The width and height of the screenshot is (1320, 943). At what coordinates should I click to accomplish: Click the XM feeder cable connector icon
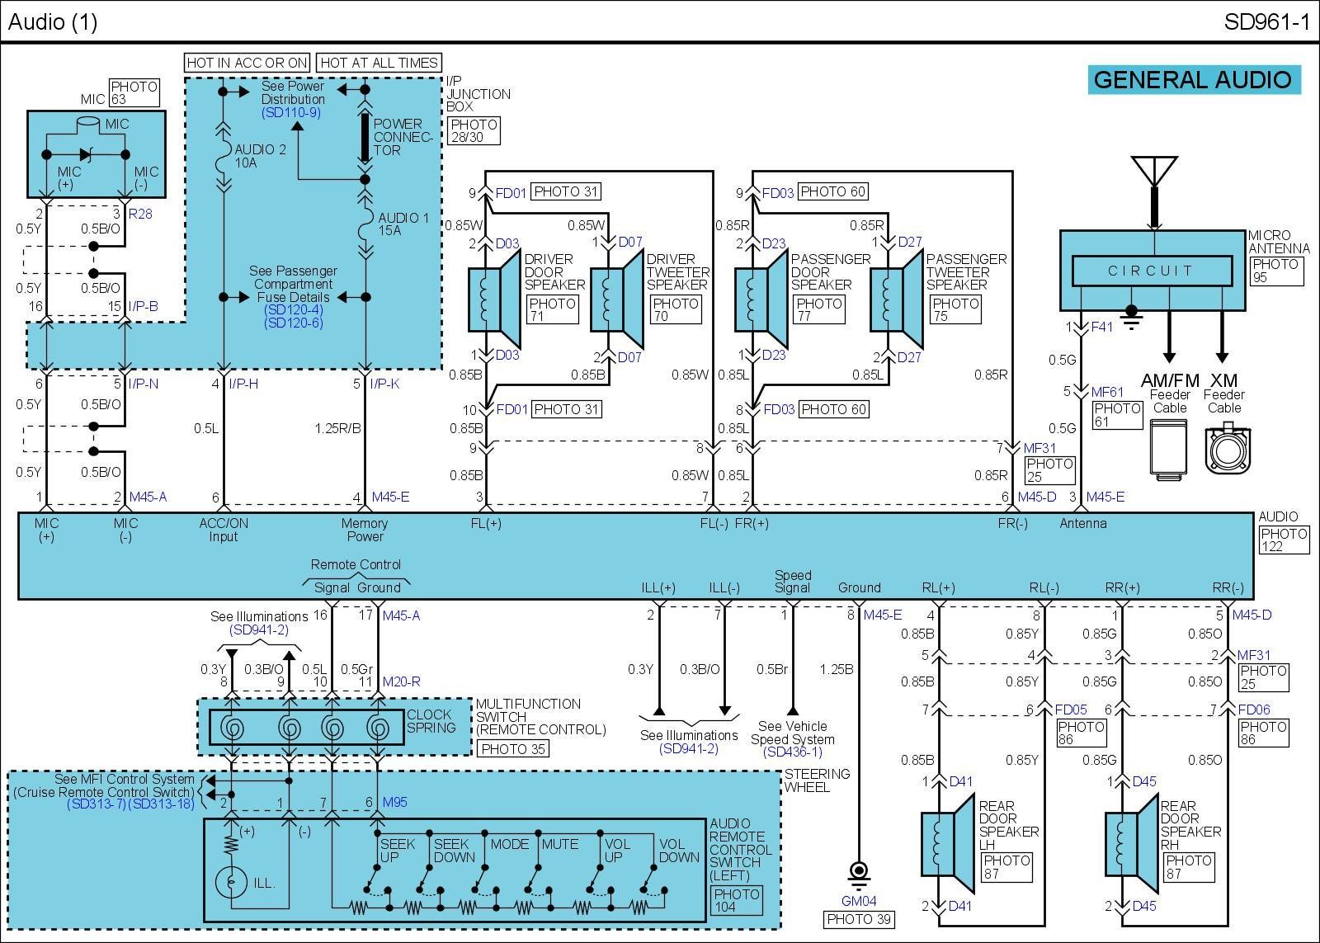(1224, 450)
